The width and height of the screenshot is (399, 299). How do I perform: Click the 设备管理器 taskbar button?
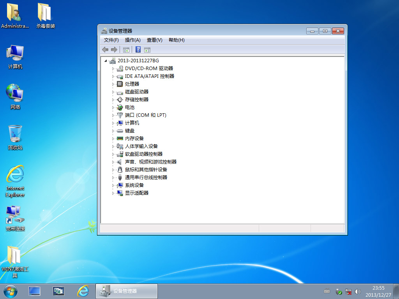tap(127, 291)
